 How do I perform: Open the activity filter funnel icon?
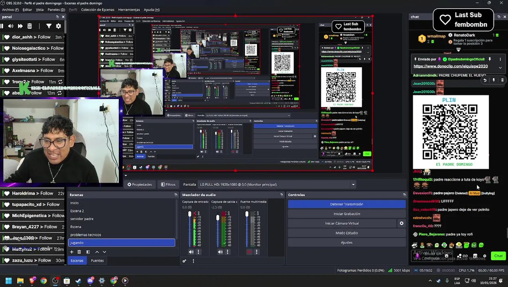(49, 26)
